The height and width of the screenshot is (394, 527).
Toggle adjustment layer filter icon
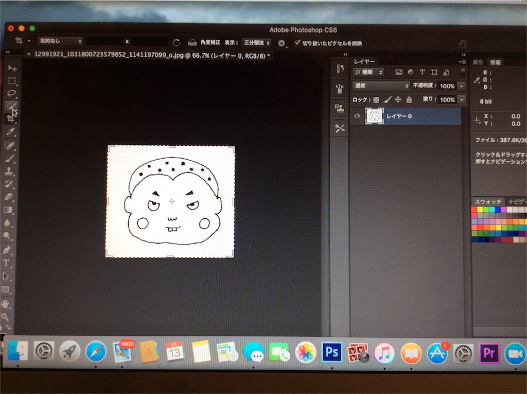(410, 72)
